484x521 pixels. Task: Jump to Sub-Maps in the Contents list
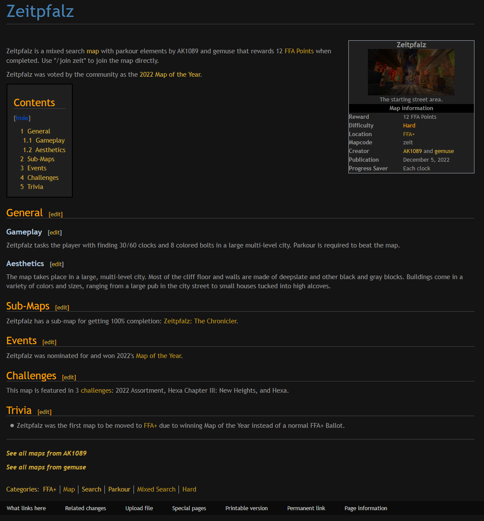coord(37,159)
